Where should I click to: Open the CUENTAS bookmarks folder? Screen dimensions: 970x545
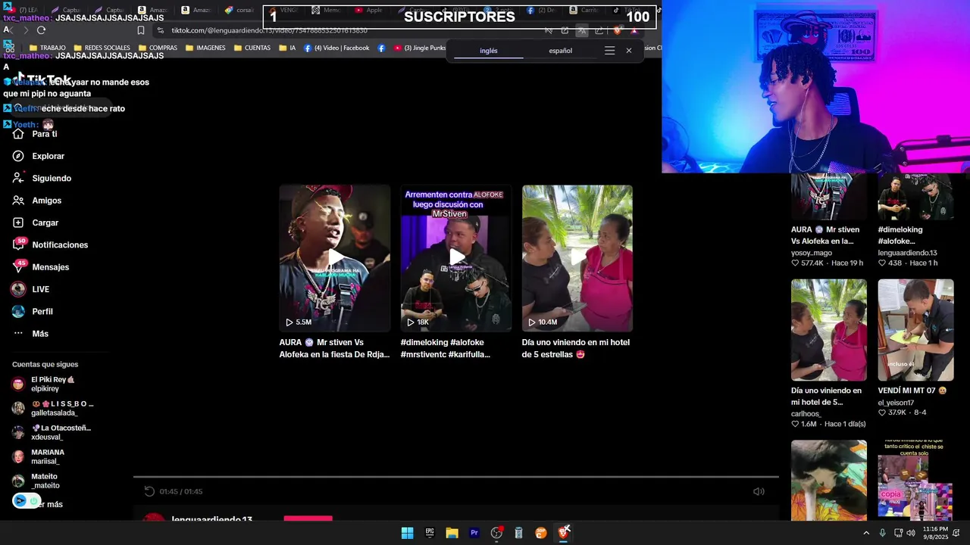point(252,48)
